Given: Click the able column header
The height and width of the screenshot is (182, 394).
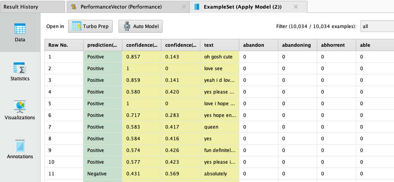Looking at the screenshot, I should 375,45.
